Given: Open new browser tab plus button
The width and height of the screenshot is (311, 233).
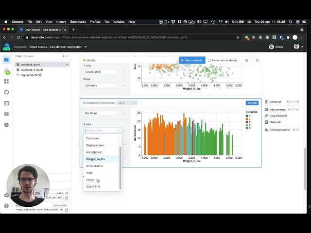Looking at the screenshot, I should click(73, 30).
